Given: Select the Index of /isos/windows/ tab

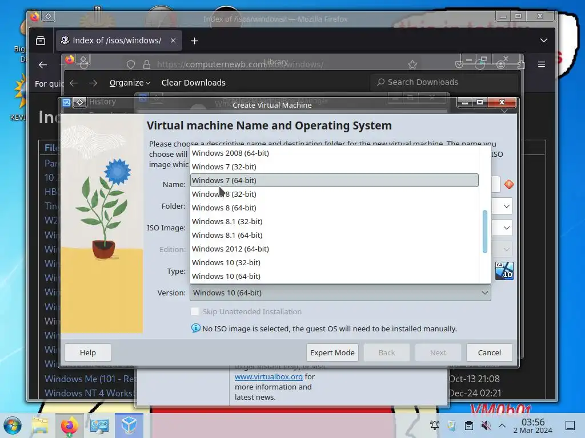Looking at the screenshot, I should (x=119, y=40).
